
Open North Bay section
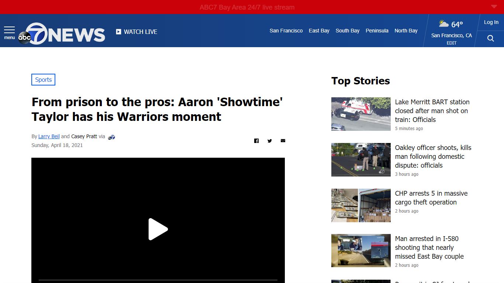(406, 31)
